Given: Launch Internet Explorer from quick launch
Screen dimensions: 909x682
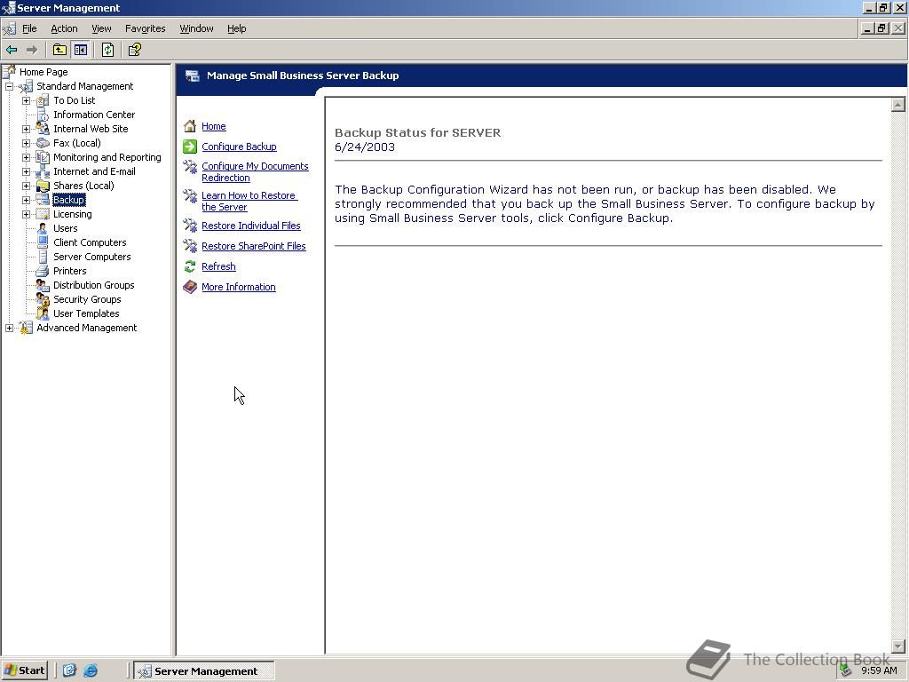Looking at the screenshot, I should point(91,670).
